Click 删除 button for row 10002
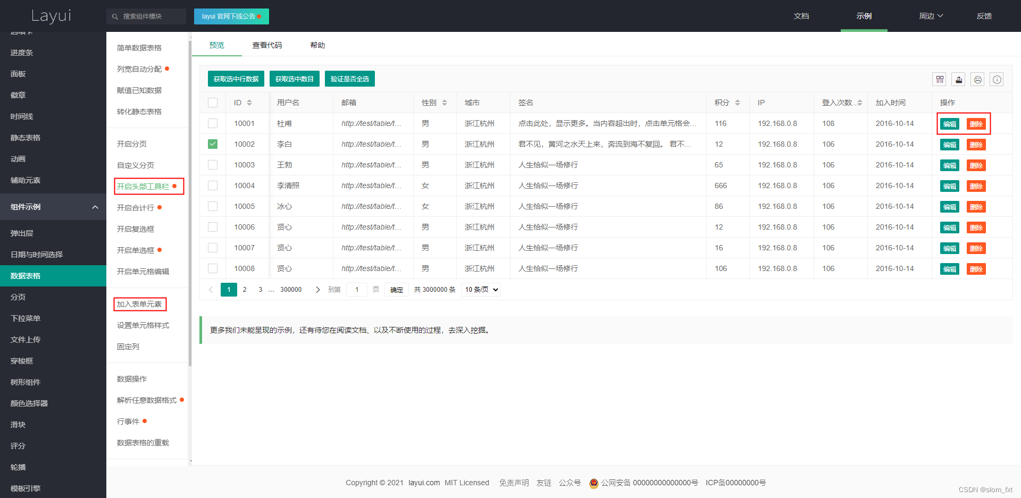The height and width of the screenshot is (498, 1021). pos(976,145)
